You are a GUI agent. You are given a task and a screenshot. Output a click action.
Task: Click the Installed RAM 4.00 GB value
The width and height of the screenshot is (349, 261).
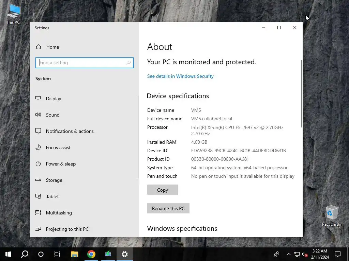(199, 142)
